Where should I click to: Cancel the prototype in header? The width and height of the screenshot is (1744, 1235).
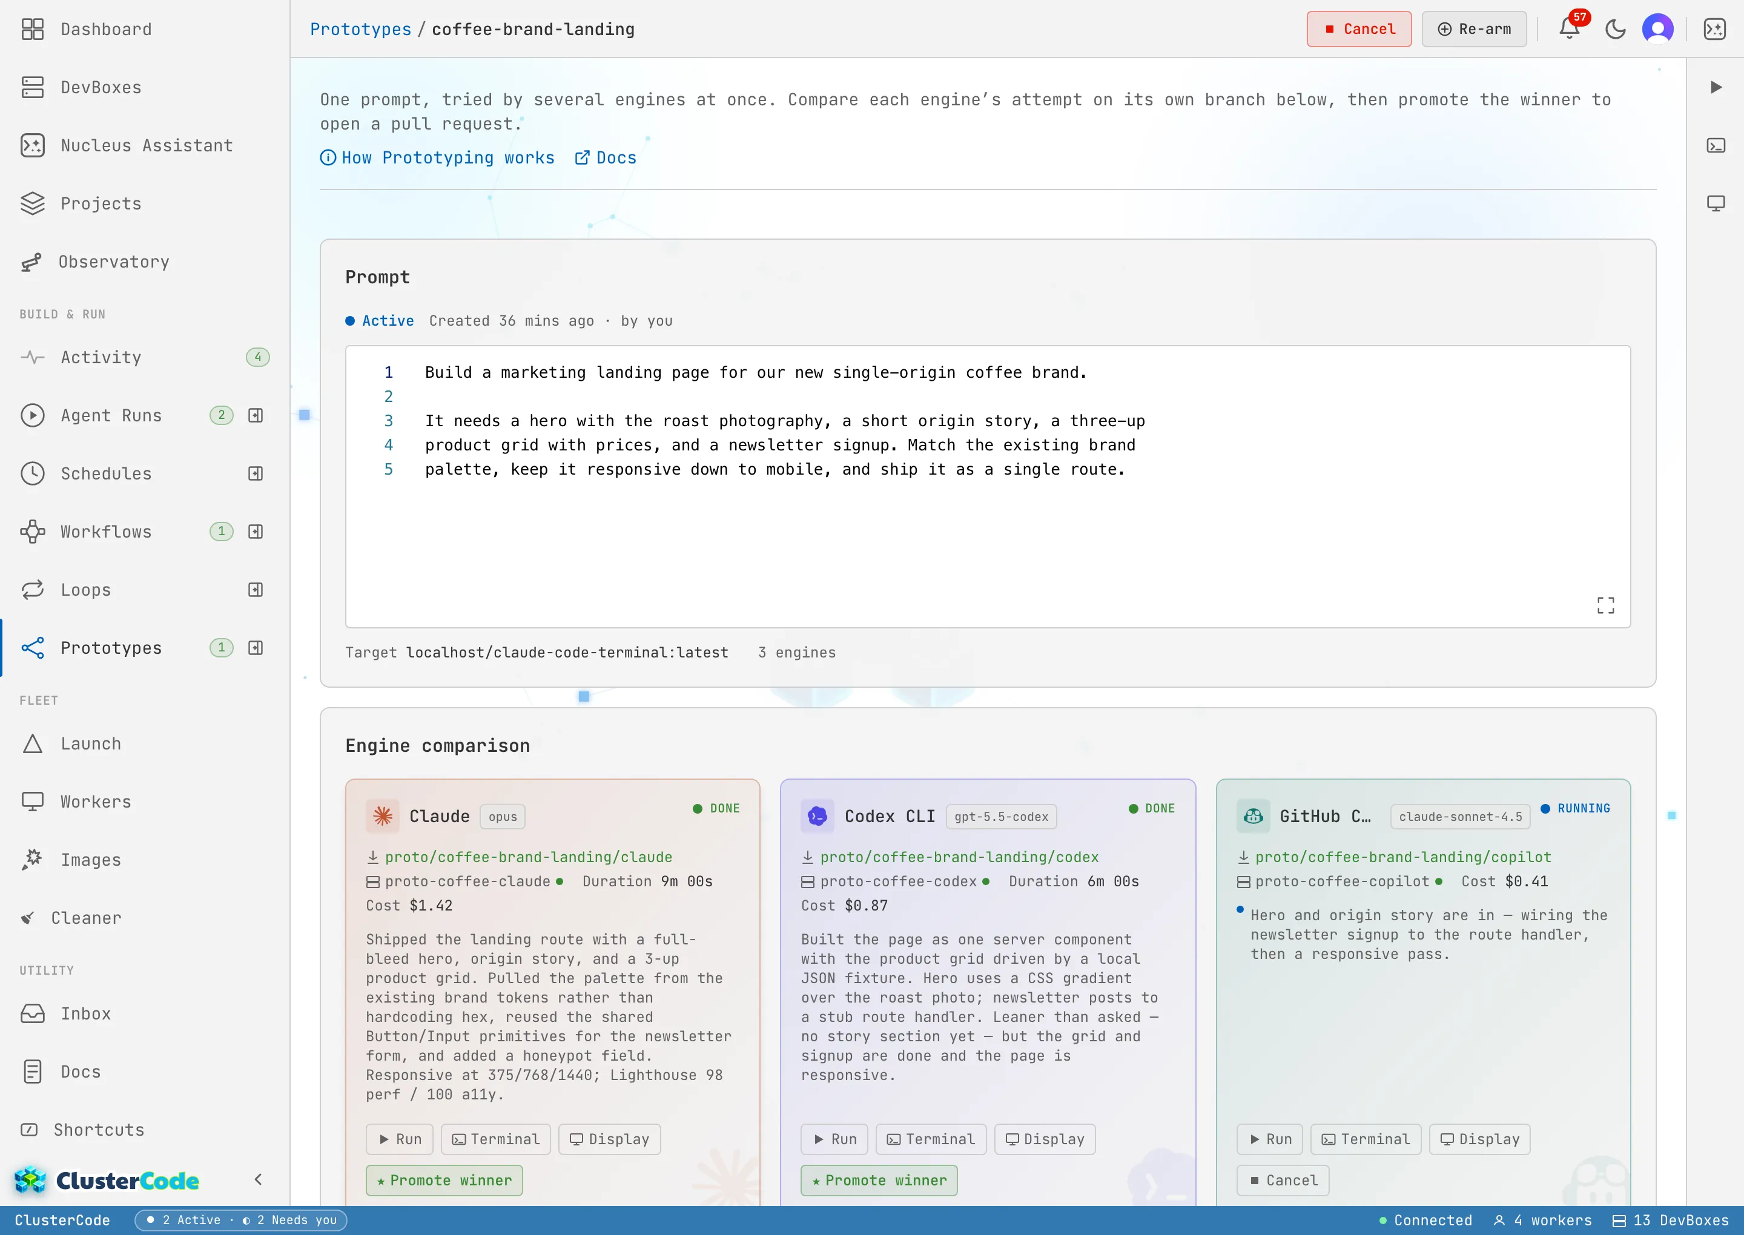(x=1359, y=29)
